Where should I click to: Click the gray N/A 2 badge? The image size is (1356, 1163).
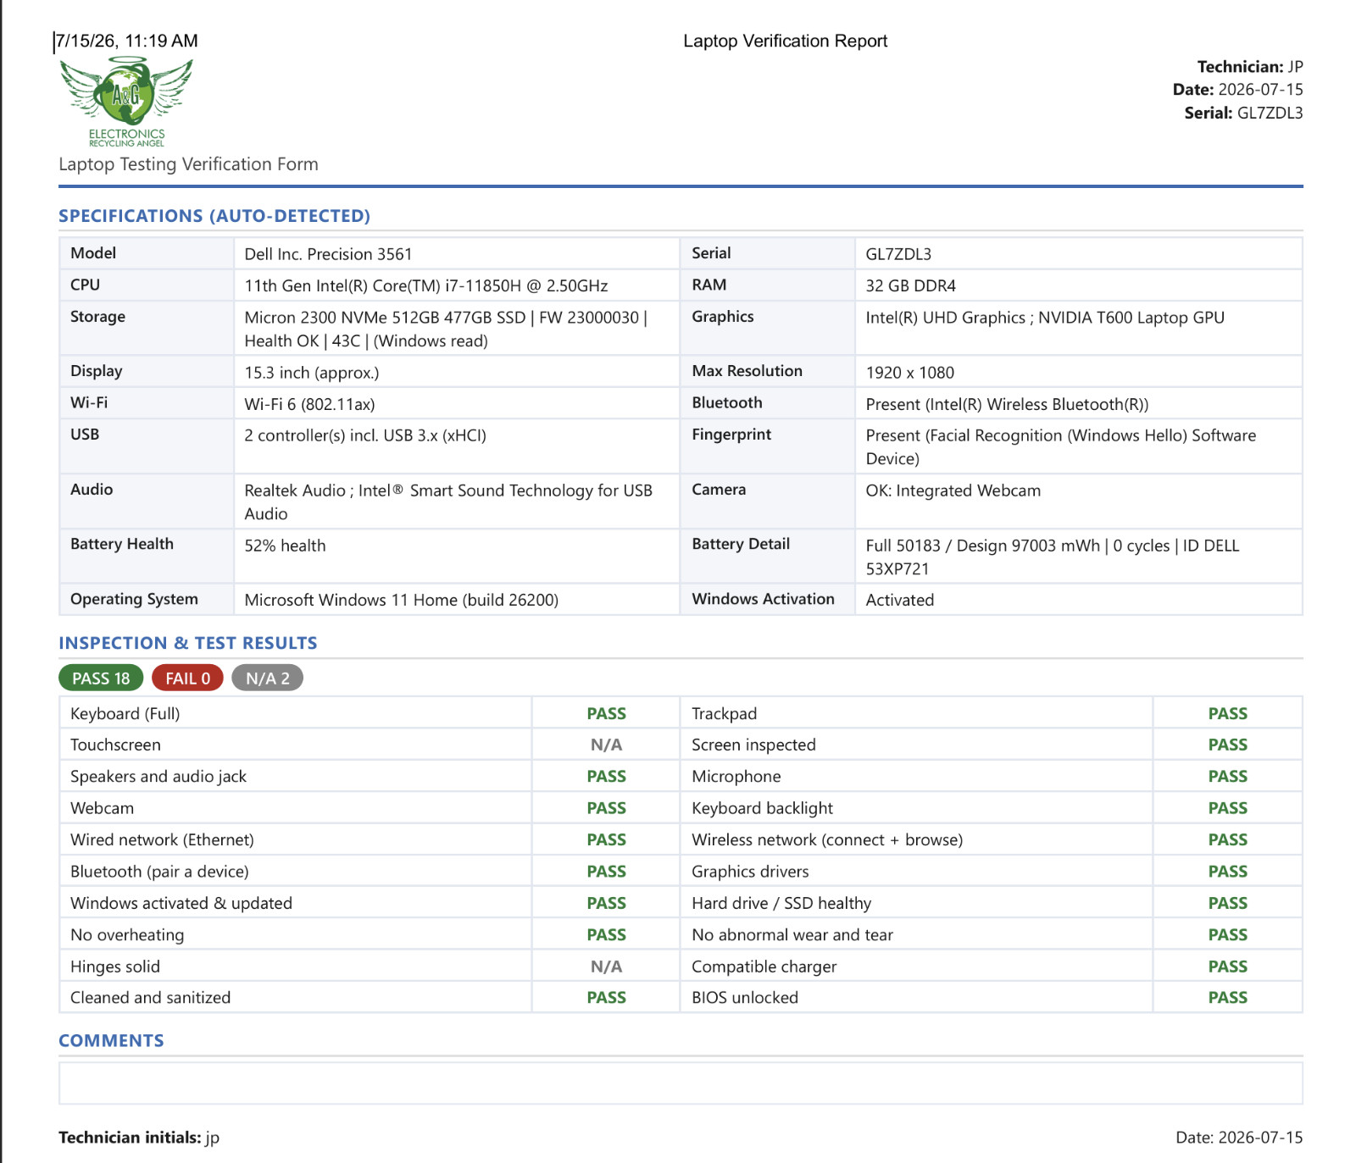[x=267, y=678]
